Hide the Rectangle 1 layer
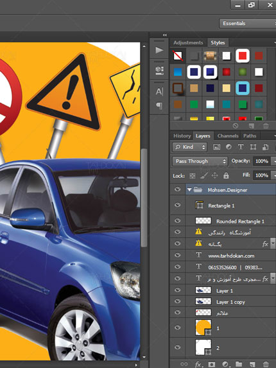 point(178,205)
